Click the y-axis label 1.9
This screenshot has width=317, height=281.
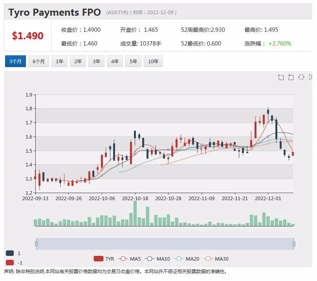tap(29, 95)
